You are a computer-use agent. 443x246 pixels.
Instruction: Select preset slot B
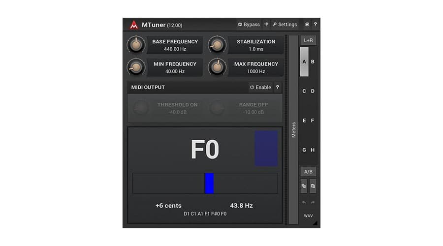pos(313,61)
